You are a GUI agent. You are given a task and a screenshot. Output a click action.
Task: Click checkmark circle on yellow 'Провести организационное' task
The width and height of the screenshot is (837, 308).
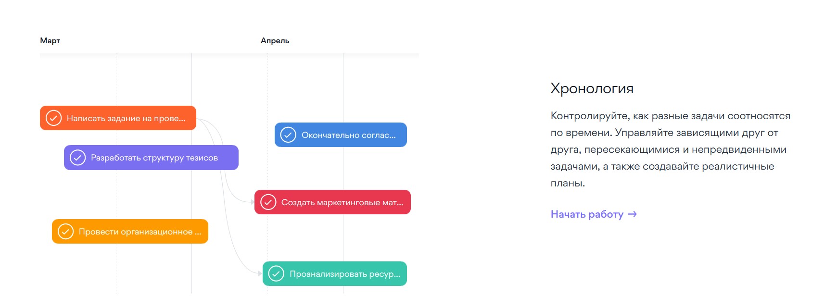(65, 232)
